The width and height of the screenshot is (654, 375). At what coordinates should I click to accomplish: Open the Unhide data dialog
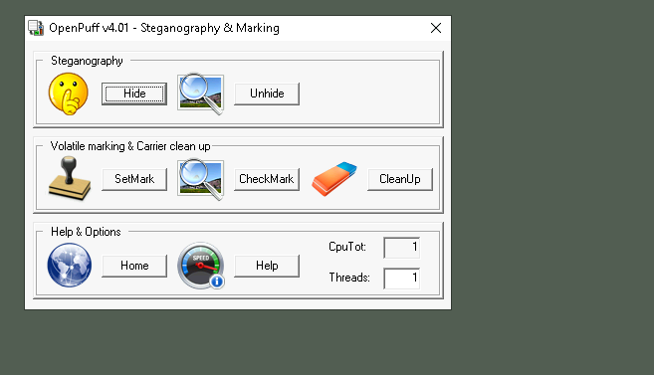click(267, 94)
